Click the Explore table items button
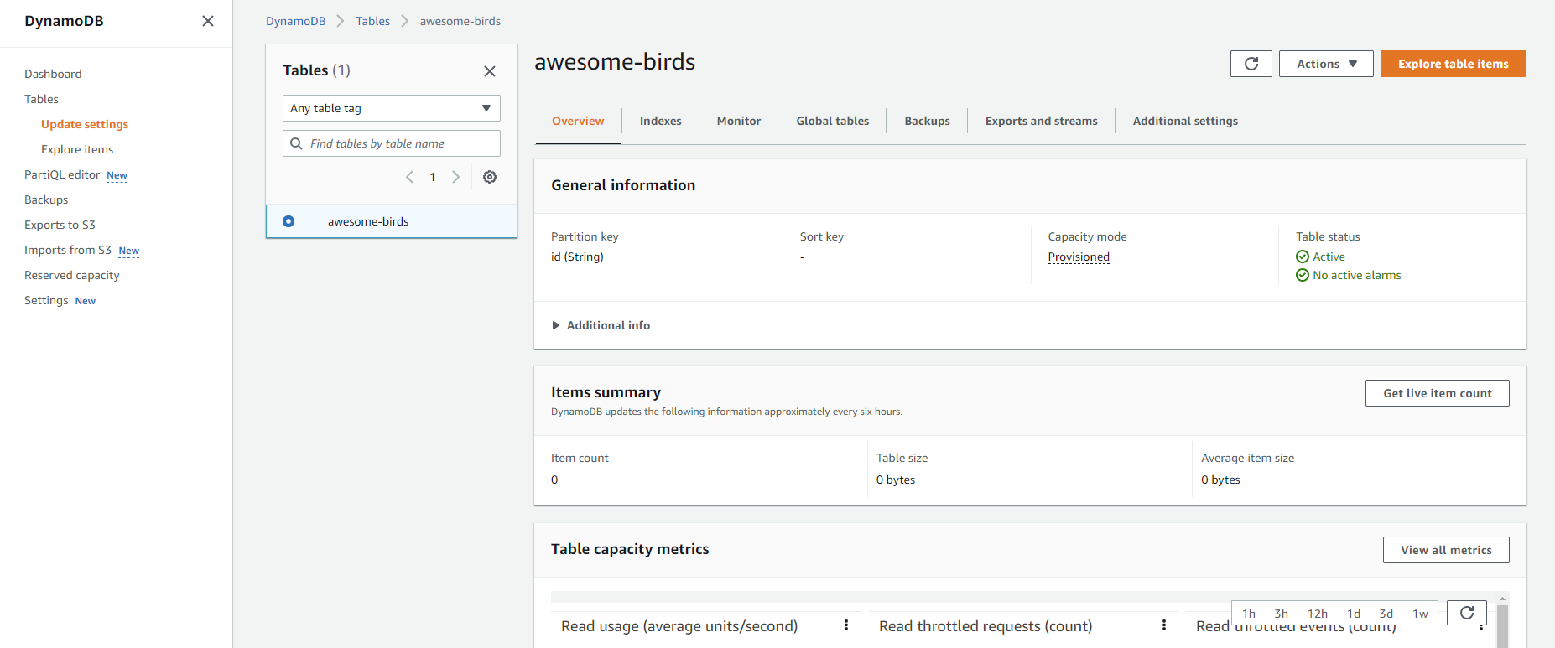 pos(1453,64)
